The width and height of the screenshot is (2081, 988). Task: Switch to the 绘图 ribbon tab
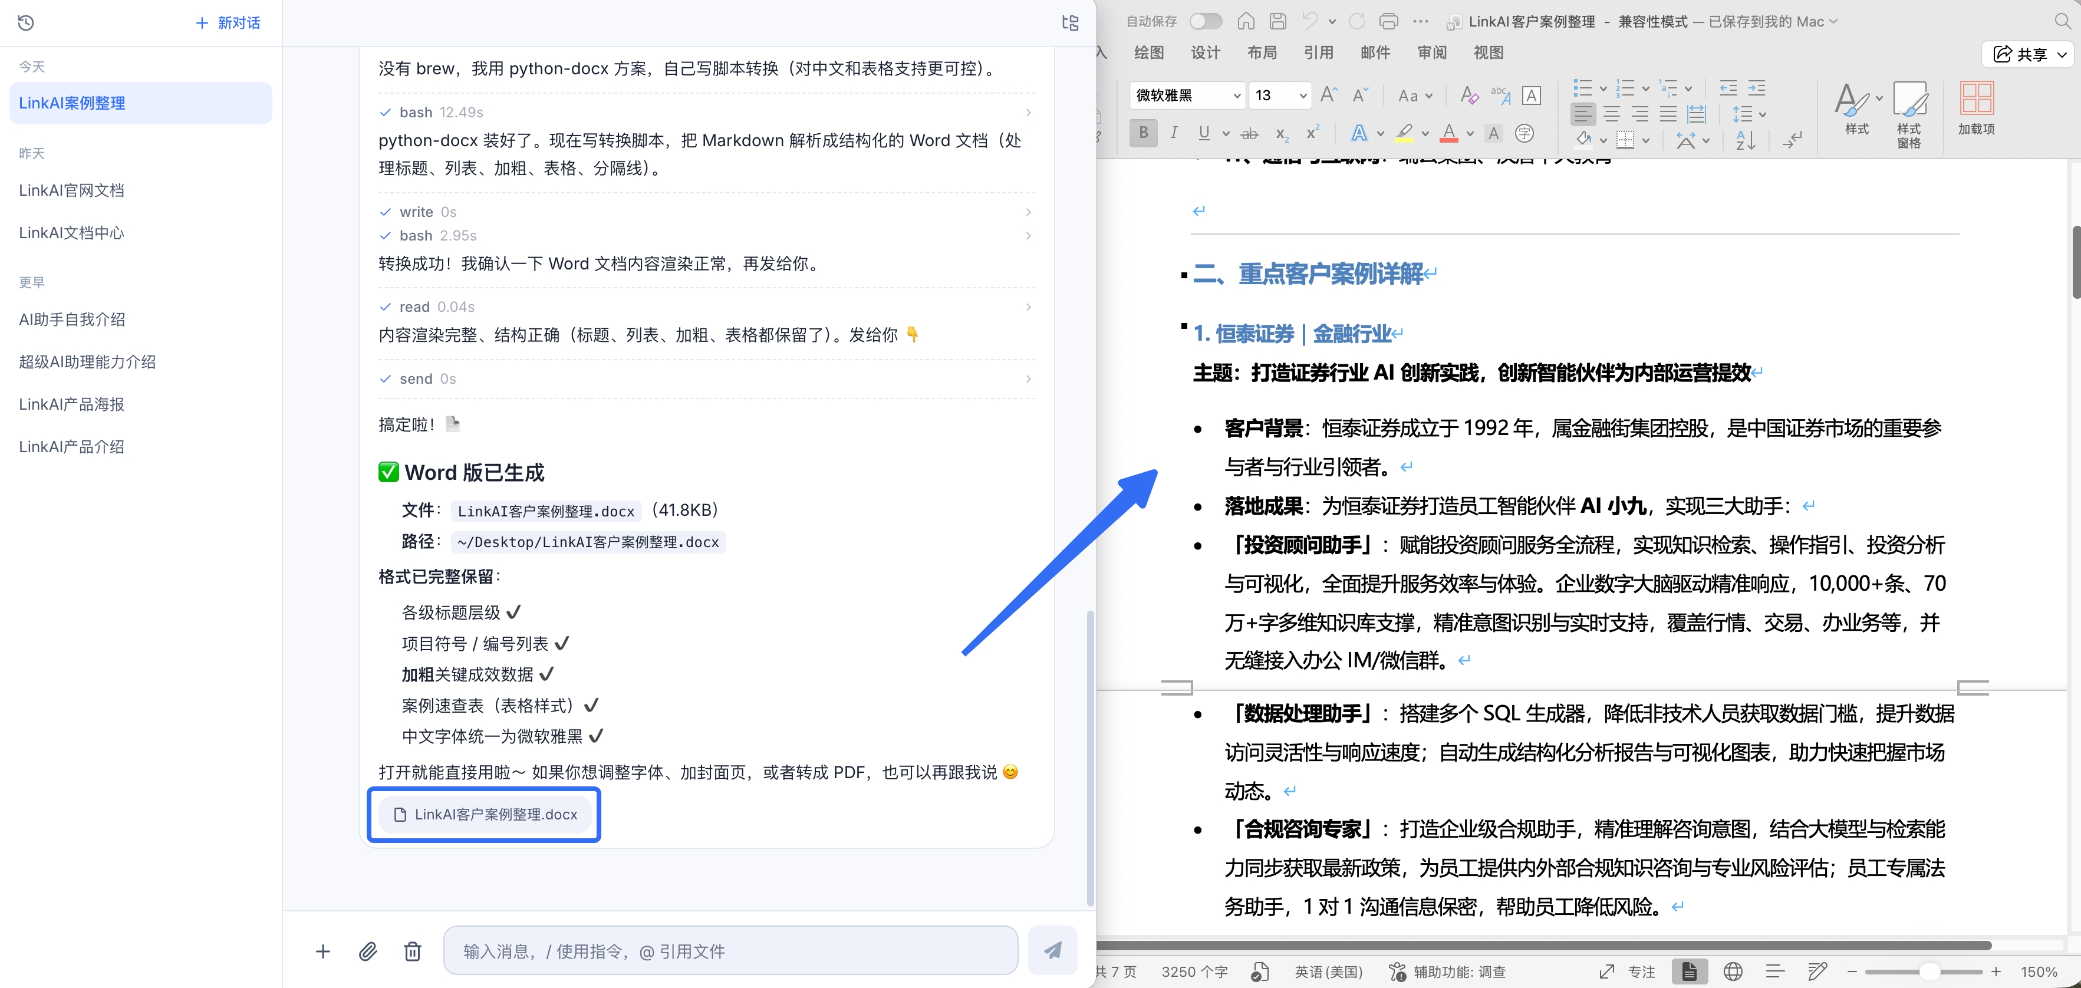pyautogui.click(x=1149, y=52)
